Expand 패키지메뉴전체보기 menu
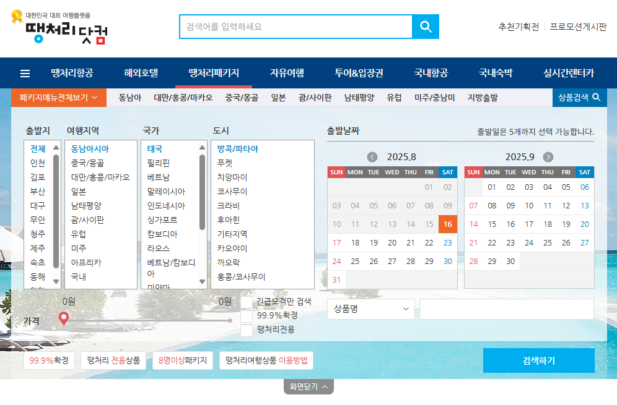This screenshot has width=617, height=405. tap(59, 98)
